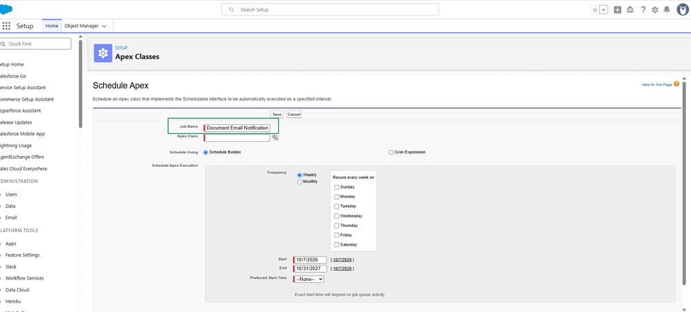Open Hyperforce Assistant in the sidebar
The width and height of the screenshot is (691, 312).
click(20, 111)
